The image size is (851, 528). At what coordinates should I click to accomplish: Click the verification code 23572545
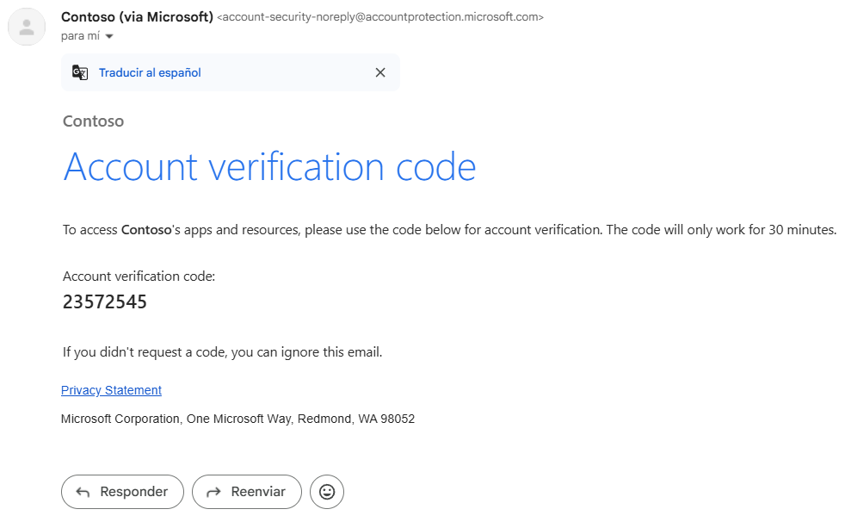(105, 302)
